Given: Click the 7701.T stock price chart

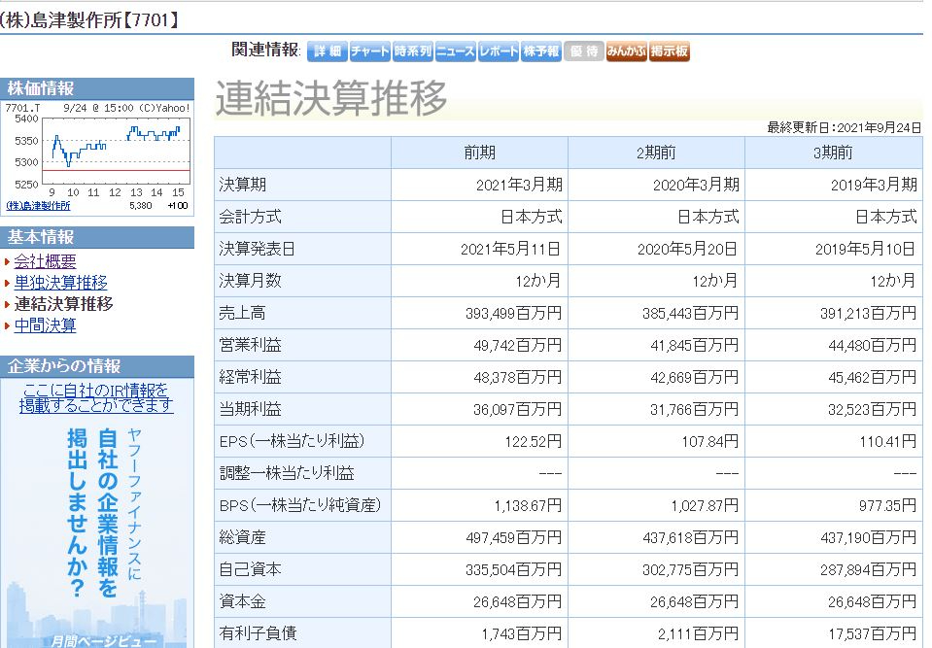Looking at the screenshot, I should point(97,151).
